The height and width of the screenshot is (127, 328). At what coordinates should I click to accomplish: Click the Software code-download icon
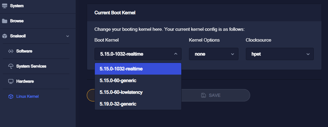pos(11,51)
